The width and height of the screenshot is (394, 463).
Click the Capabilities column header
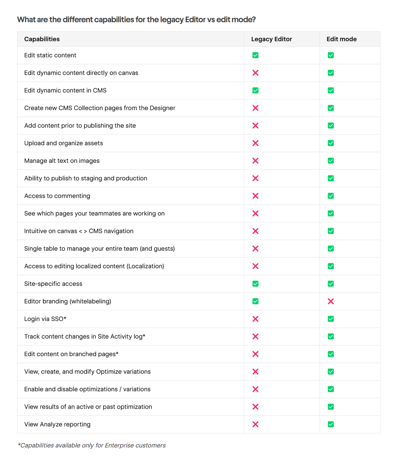(x=42, y=39)
